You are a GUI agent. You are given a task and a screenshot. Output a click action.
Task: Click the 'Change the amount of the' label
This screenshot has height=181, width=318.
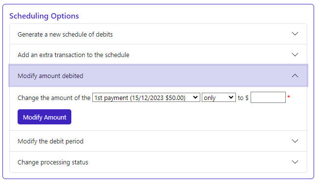54,98
